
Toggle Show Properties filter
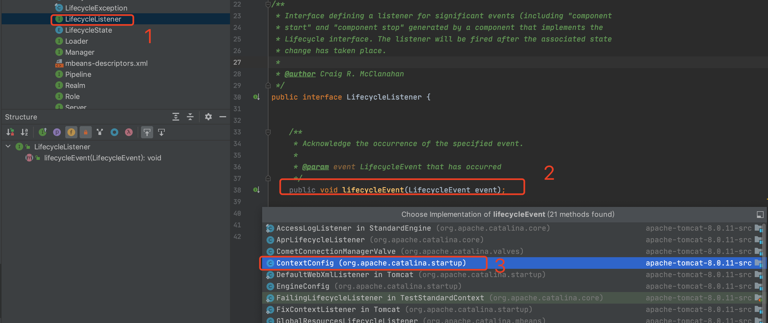pyautogui.click(x=57, y=132)
